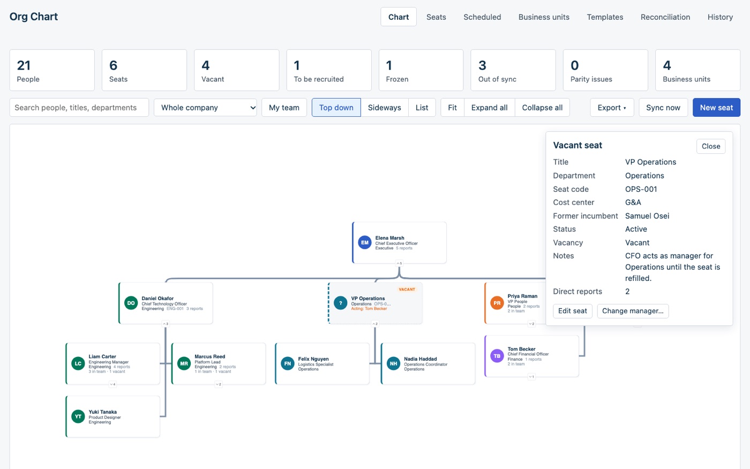750x469 pixels.
Task: Click Liam Carter's LC avatar
Action: (78, 363)
